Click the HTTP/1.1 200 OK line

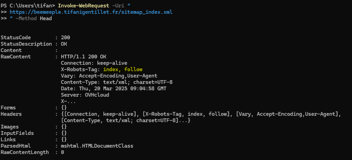tap(84, 56)
